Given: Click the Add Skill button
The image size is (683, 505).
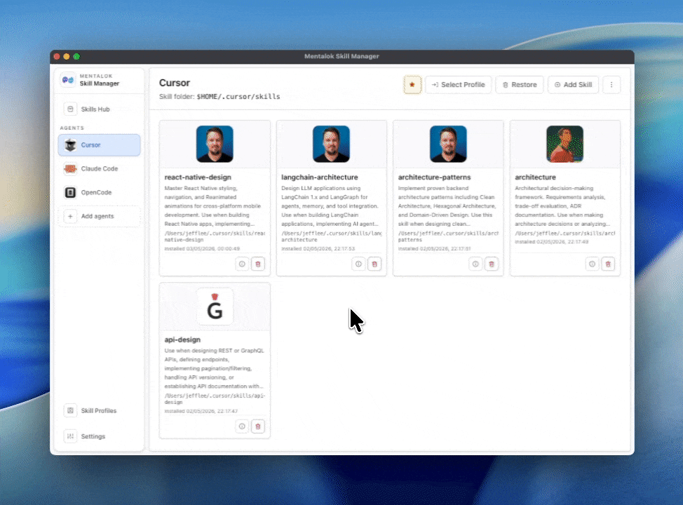Looking at the screenshot, I should pos(573,85).
